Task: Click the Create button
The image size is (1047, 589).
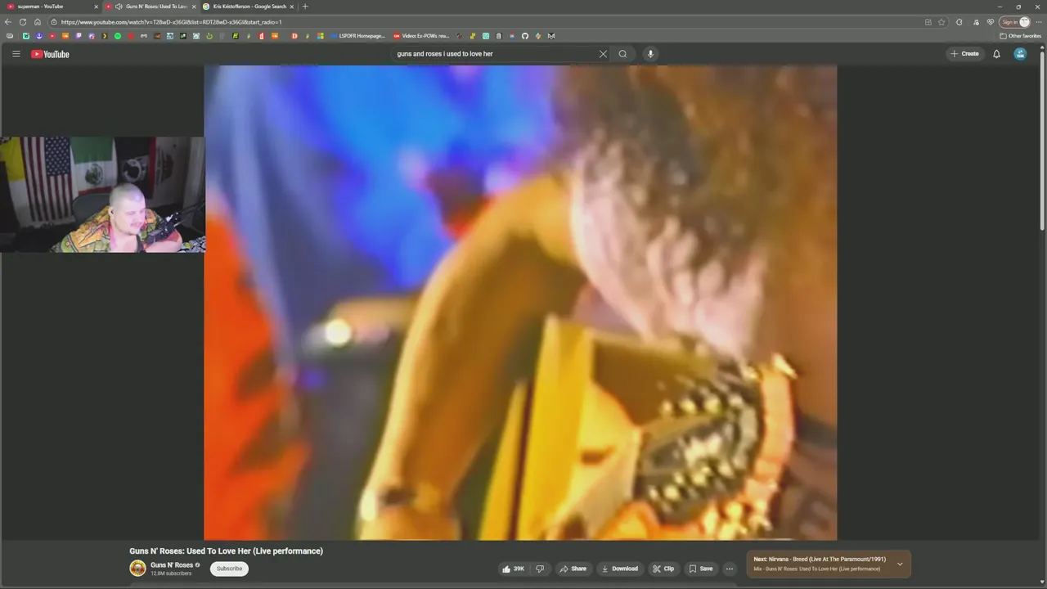Action: 964,54
